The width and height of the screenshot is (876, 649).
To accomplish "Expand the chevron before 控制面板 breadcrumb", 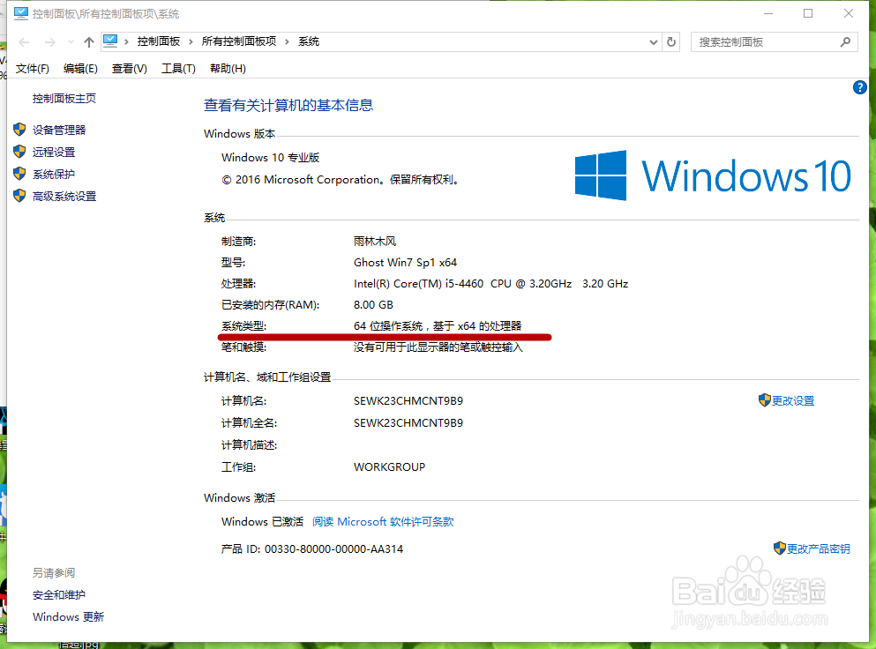I will [x=126, y=42].
